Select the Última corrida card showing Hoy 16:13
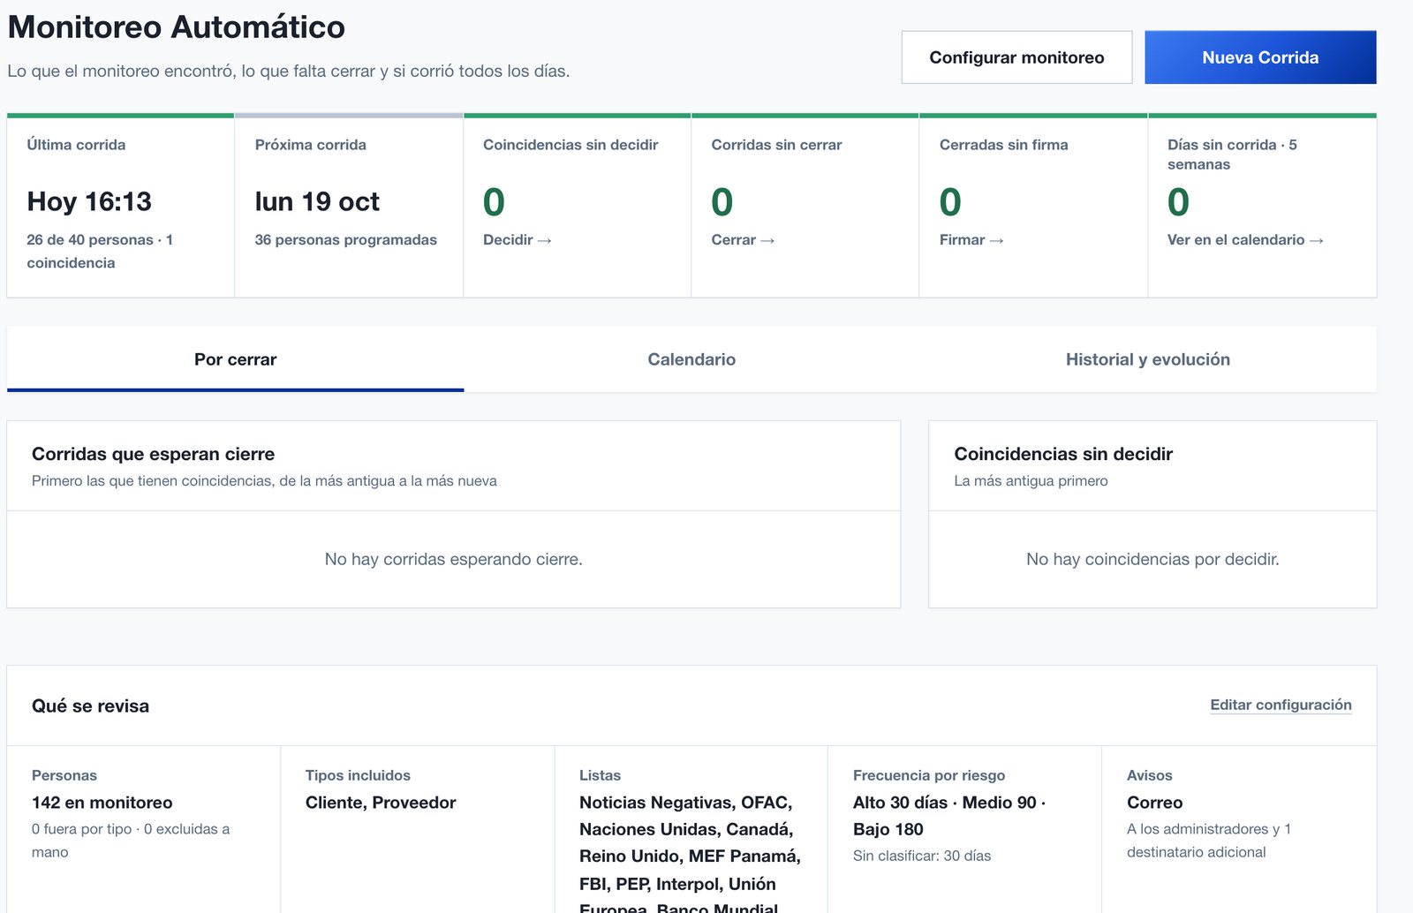Image resolution: width=1413 pixels, height=913 pixels. tap(120, 207)
